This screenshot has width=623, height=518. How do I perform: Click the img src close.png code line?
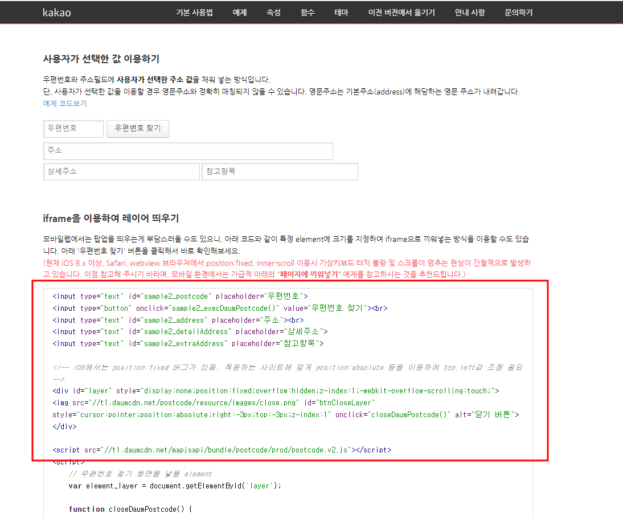coord(214,403)
